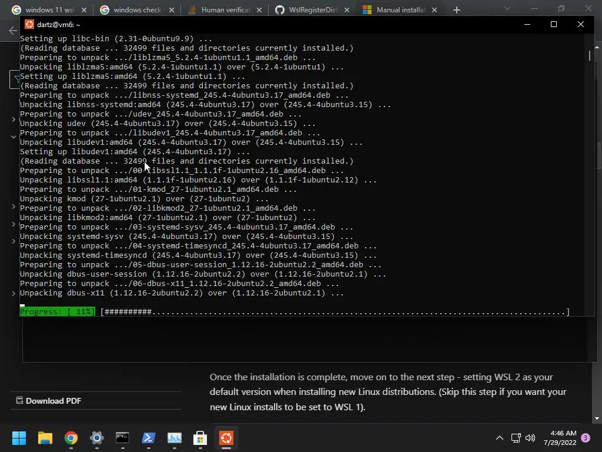Click the Ubuntu icon in the terminal title bar
The width and height of the screenshot is (602, 452).
[29, 24]
